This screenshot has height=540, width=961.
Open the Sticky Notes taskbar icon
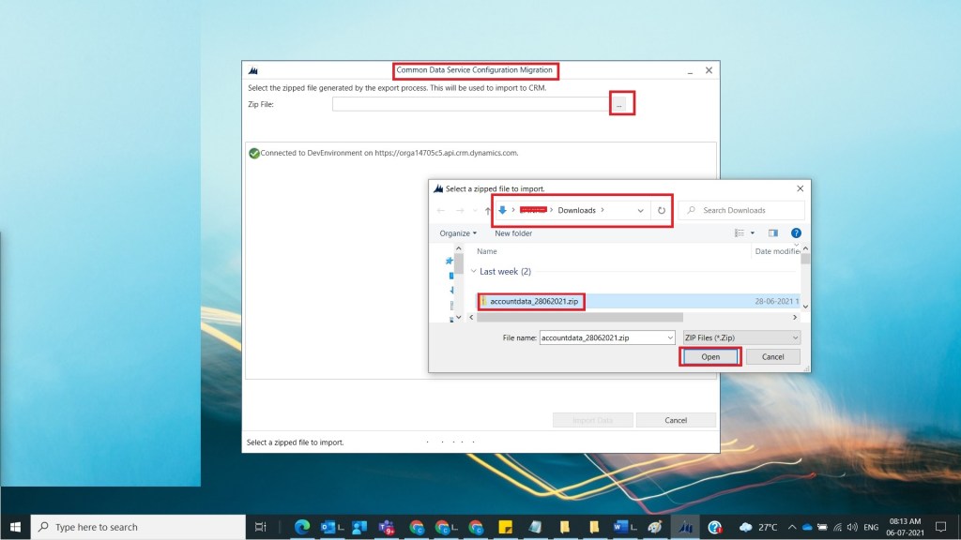tap(505, 527)
